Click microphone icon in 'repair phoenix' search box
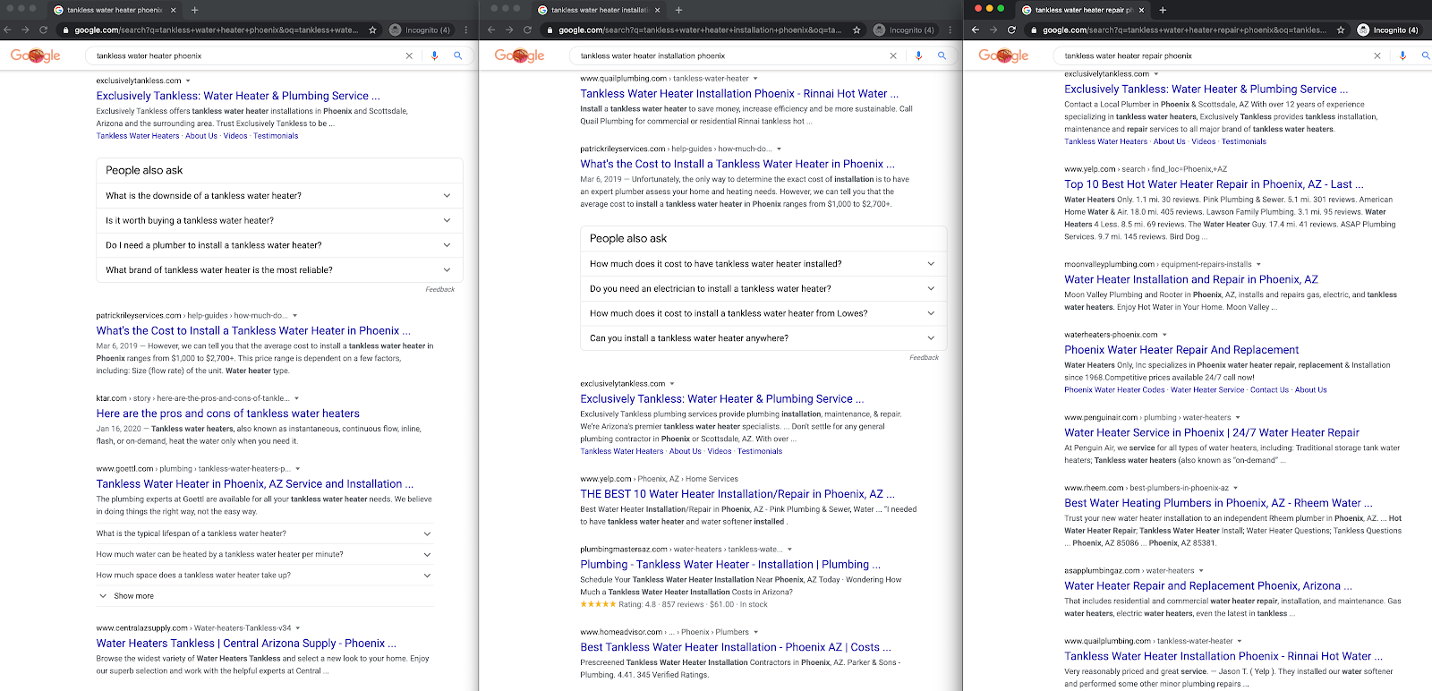 [x=1402, y=55]
